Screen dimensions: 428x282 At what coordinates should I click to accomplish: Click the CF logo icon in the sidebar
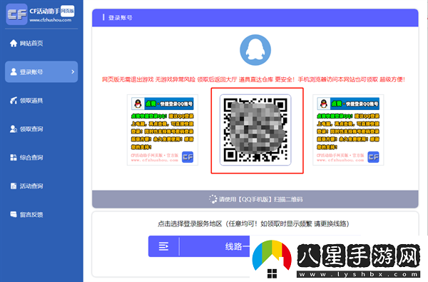coord(16,14)
